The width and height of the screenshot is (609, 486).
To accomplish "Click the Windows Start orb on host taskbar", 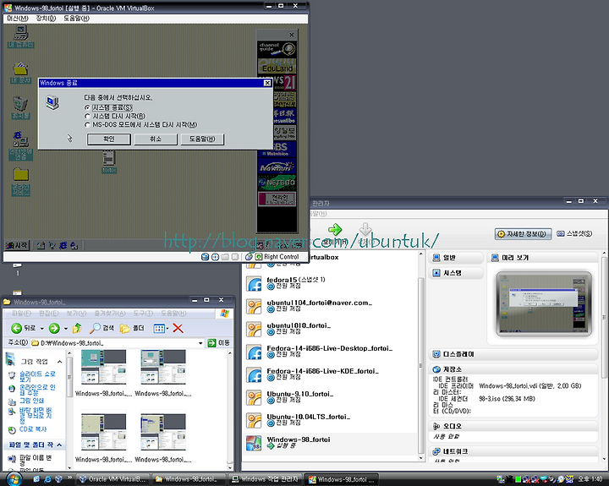I will 14,479.
